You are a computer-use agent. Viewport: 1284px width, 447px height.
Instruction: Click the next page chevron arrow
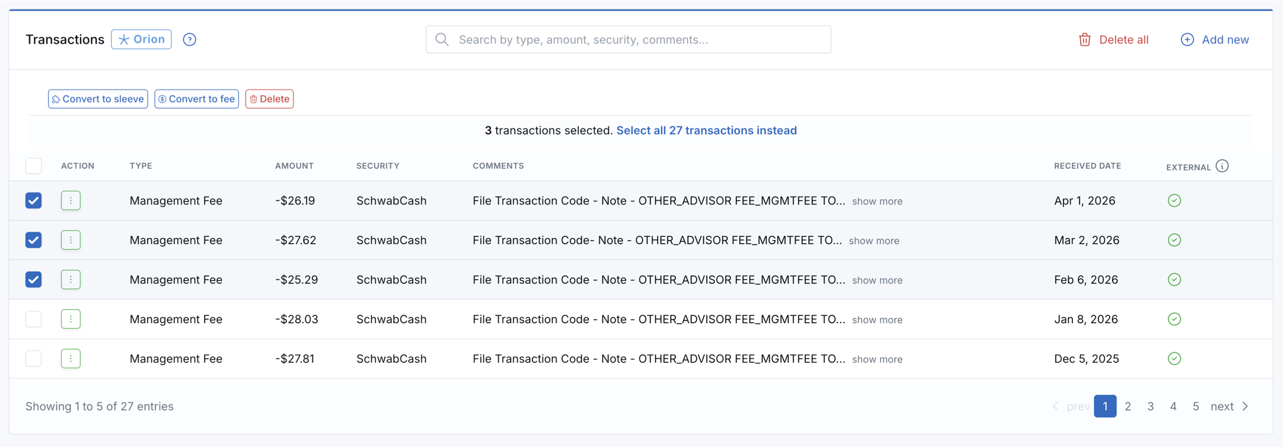click(1246, 406)
